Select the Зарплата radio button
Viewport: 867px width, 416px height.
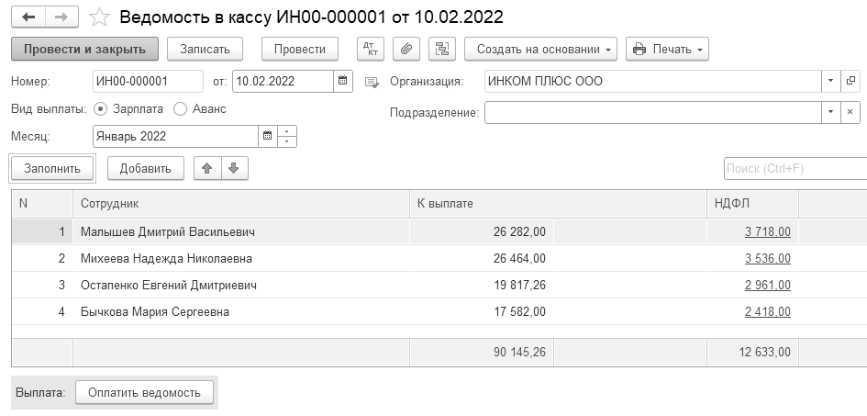tap(101, 108)
